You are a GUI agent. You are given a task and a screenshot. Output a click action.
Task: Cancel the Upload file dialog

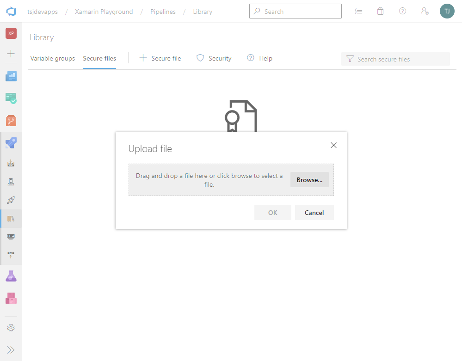tap(314, 213)
